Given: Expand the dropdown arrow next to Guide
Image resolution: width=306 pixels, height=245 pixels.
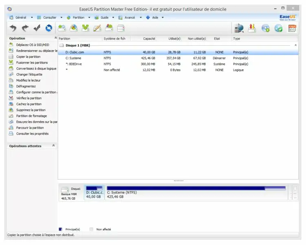Looking at the screenshot, I should click(113, 18).
